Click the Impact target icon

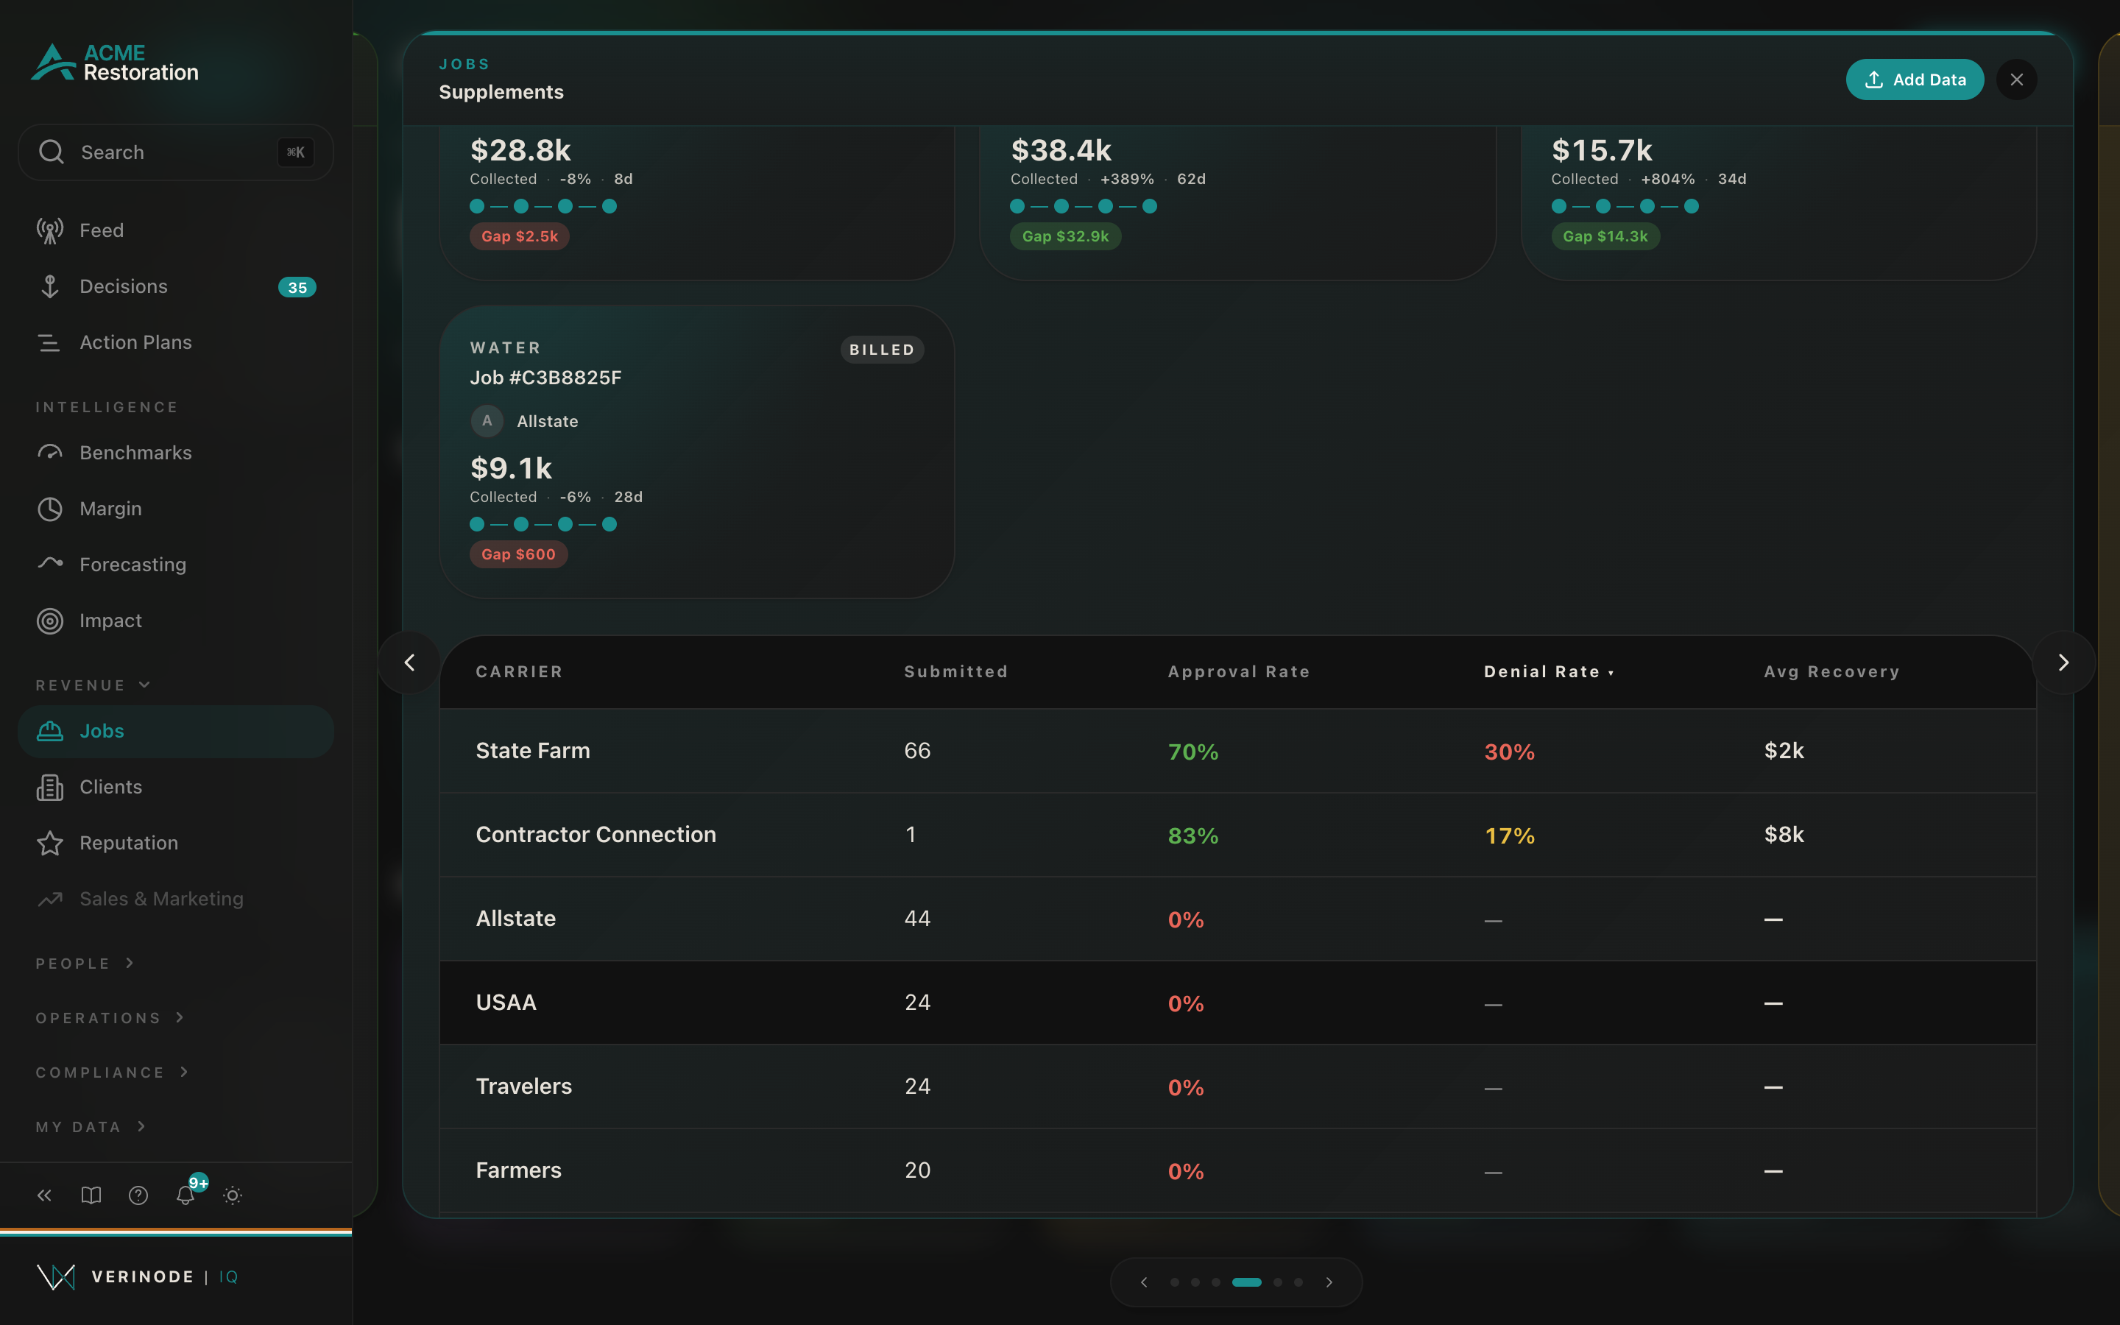[50, 621]
